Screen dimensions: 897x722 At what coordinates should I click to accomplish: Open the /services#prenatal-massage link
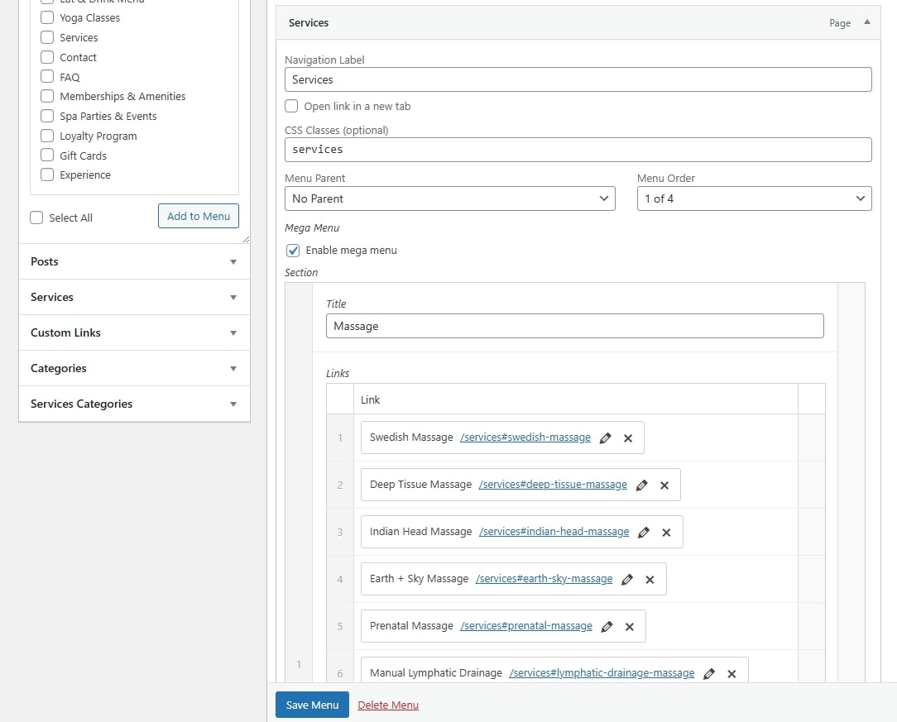tap(526, 626)
